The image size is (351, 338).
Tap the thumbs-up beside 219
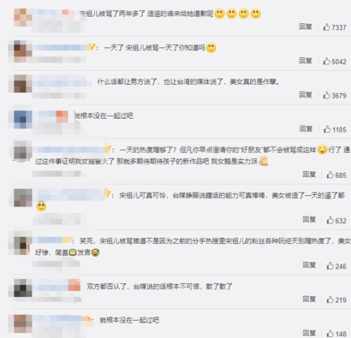[x=330, y=299]
